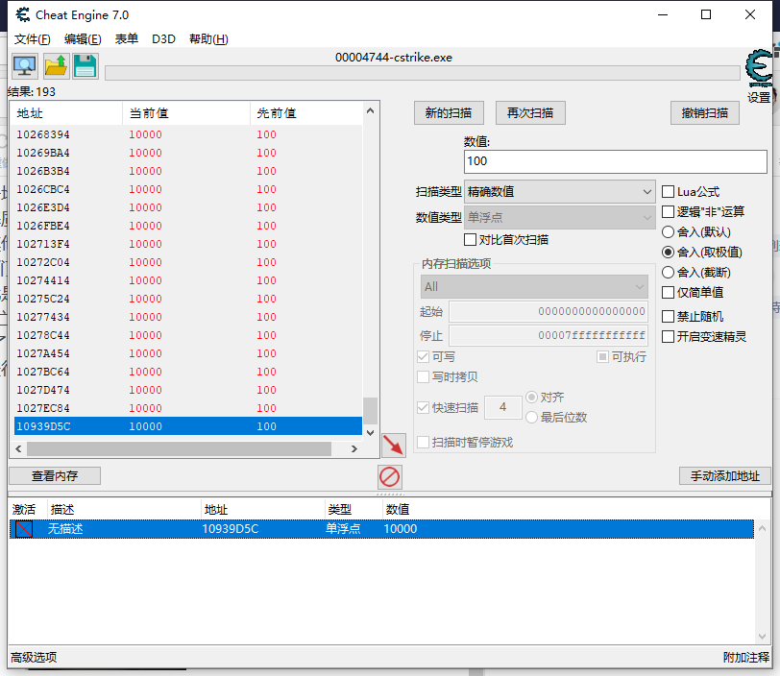Enable the 开启变速精灵 checkbox
Viewport: 780px width, 676px height.
(668, 337)
